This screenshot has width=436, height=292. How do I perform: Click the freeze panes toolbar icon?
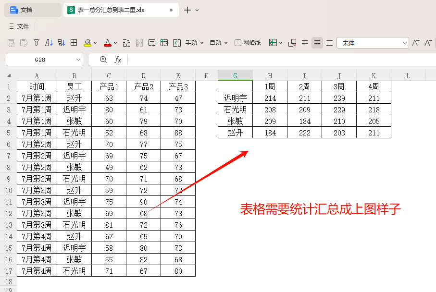pyautogui.click(x=164, y=43)
